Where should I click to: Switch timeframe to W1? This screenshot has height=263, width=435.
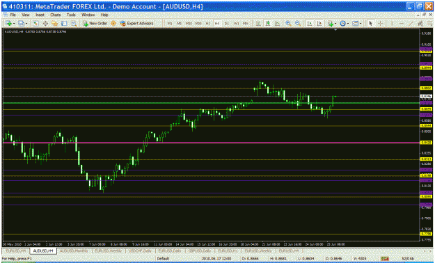point(236,24)
